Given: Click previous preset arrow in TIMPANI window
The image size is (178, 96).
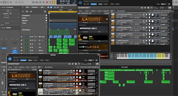Looking at the screenshot, I should (14, 60).
